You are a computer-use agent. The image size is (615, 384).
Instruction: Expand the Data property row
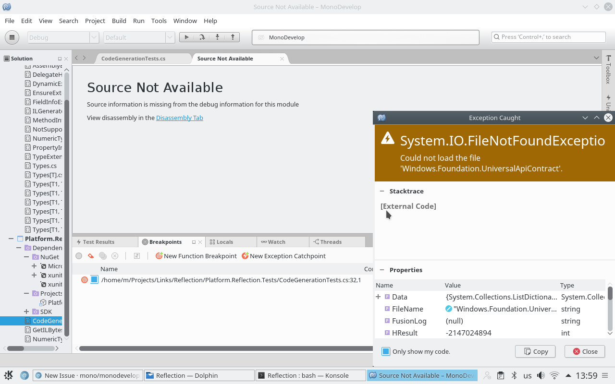click(378, 297)
